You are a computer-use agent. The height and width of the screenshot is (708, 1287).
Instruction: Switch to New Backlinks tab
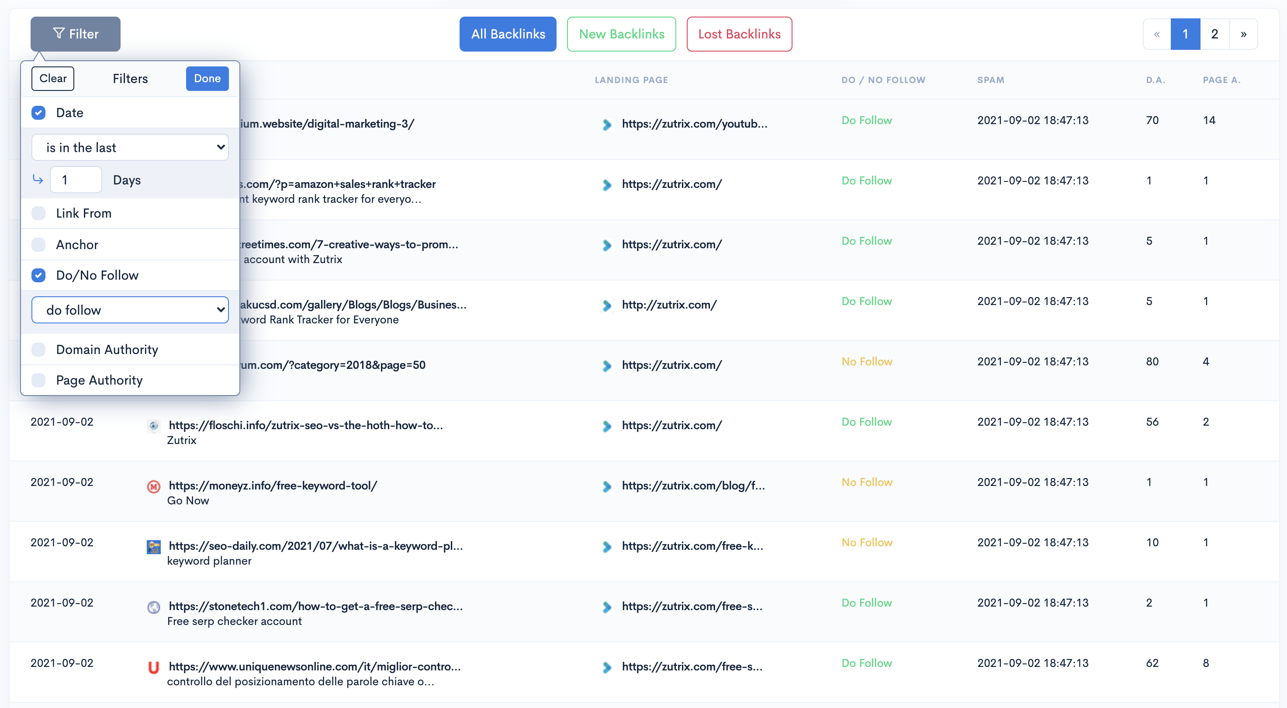point(621,34)
